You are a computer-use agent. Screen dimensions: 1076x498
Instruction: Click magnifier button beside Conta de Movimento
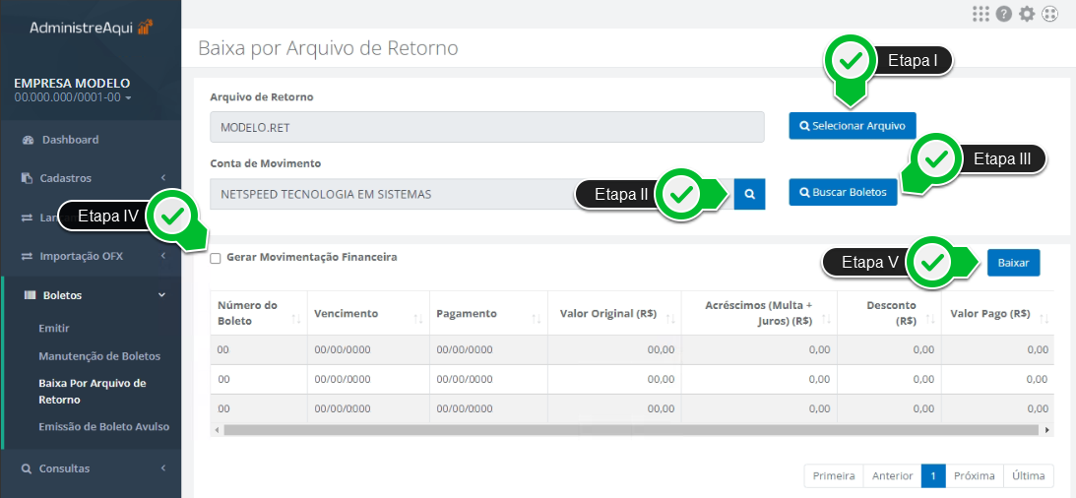tap(749, 194)
